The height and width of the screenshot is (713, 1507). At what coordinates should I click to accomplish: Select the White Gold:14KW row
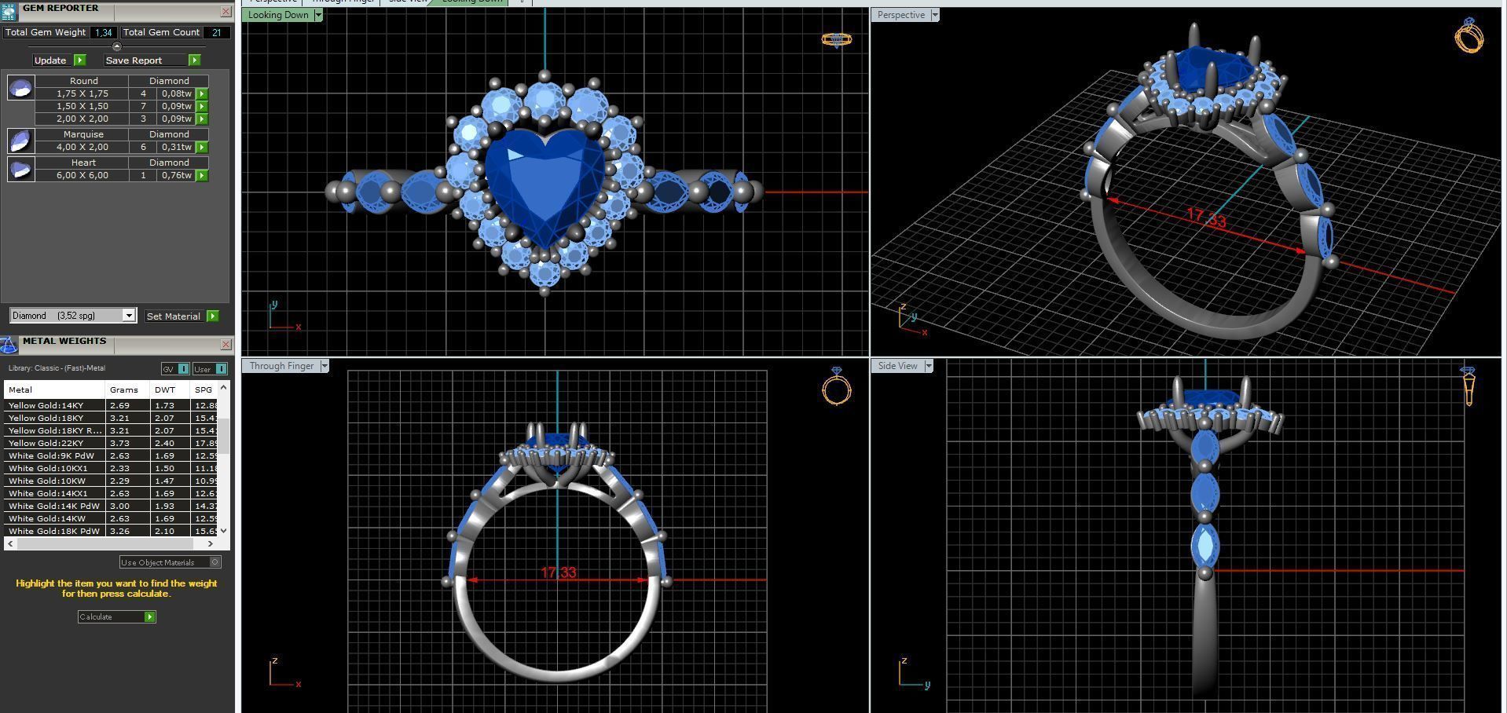[111, 518]
